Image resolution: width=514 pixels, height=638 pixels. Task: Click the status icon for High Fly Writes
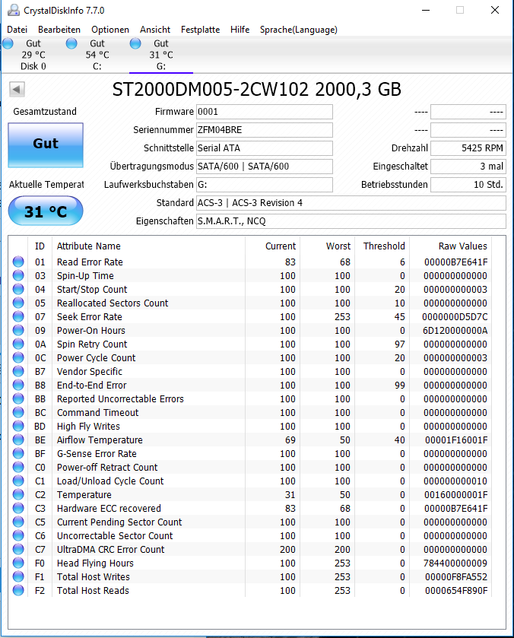coord(18,426)
